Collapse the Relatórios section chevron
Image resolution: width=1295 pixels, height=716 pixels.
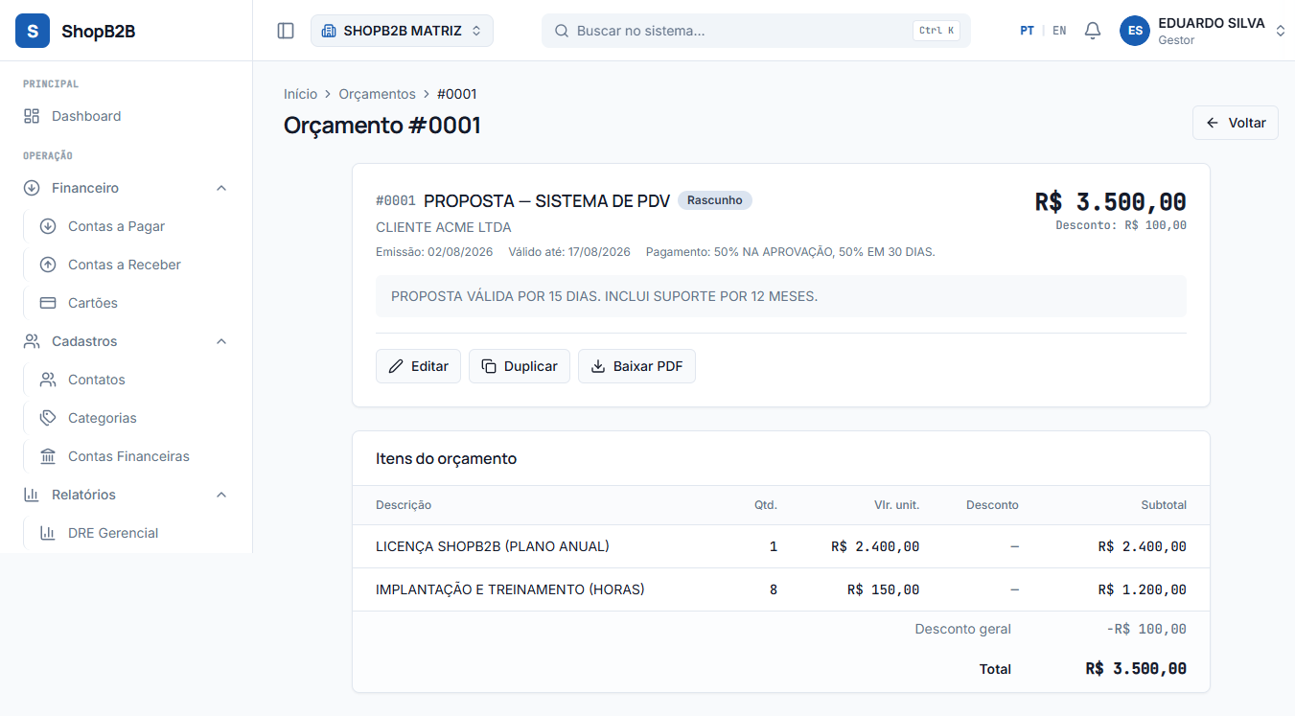pyautogui.click(x=221, y=495)
